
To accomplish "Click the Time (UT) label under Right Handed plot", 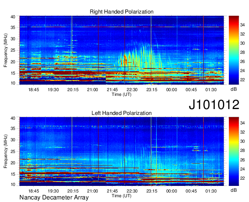I will pyautogui.click(x=122, y=94).
